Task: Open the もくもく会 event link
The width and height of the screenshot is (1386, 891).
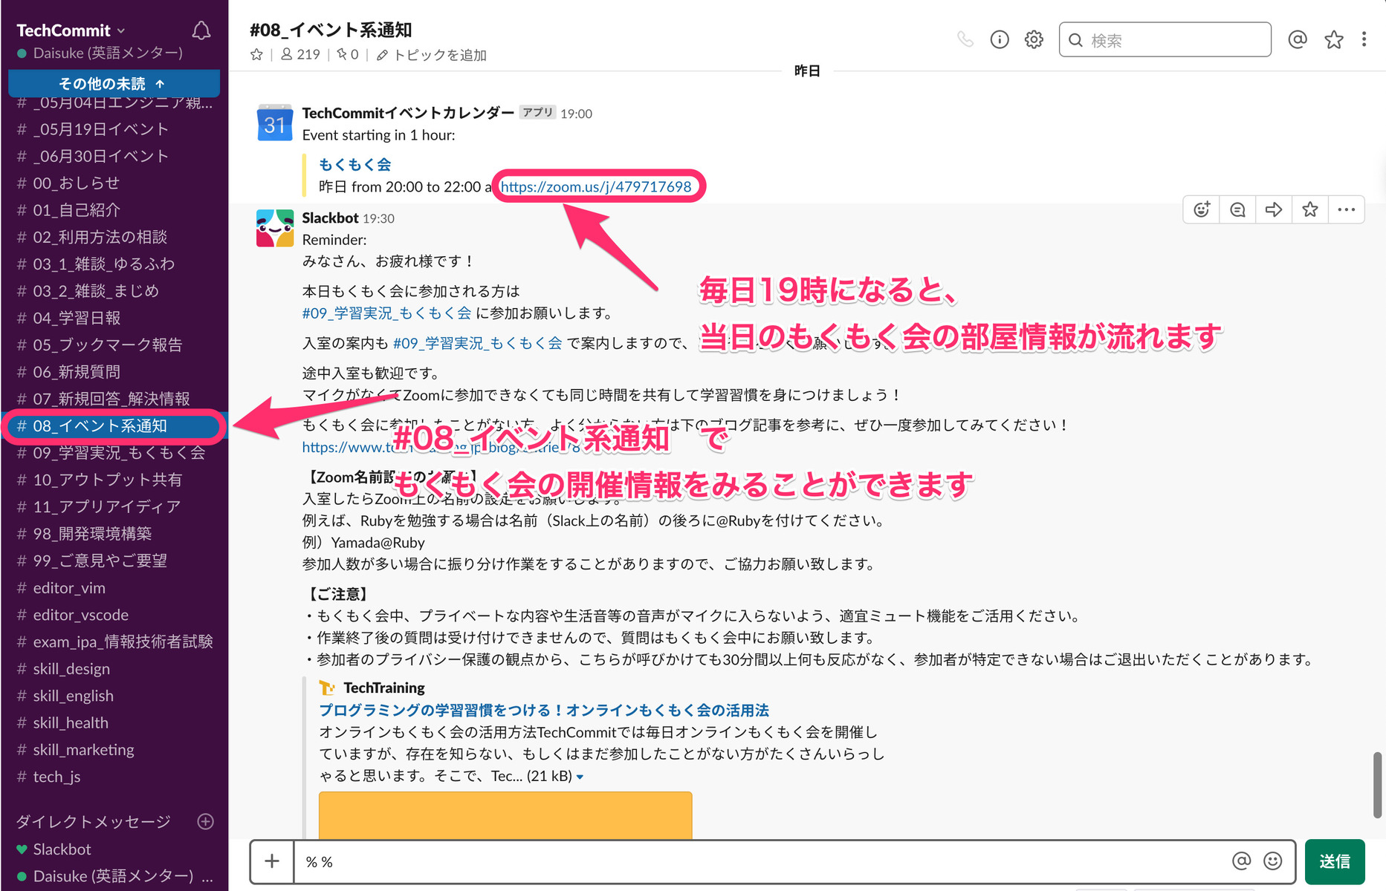Action: 354,165
